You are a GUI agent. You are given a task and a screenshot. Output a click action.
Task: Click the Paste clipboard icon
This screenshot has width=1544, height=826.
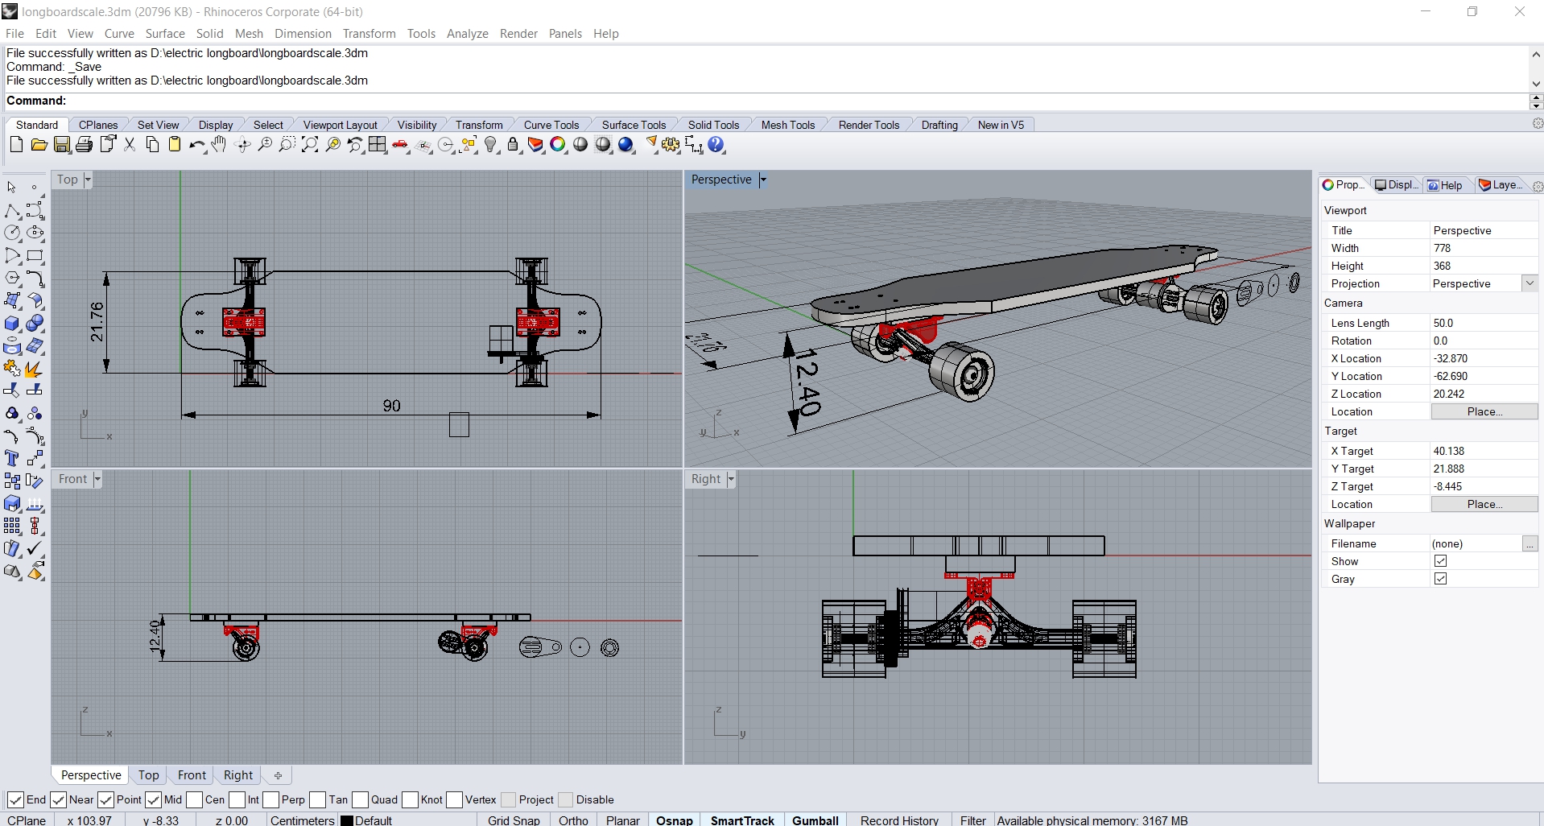[174, 145]
